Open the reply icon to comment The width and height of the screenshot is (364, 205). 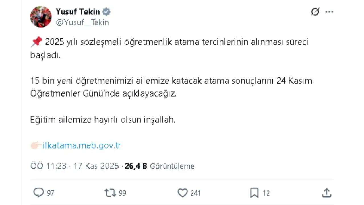tap(39, 193)
